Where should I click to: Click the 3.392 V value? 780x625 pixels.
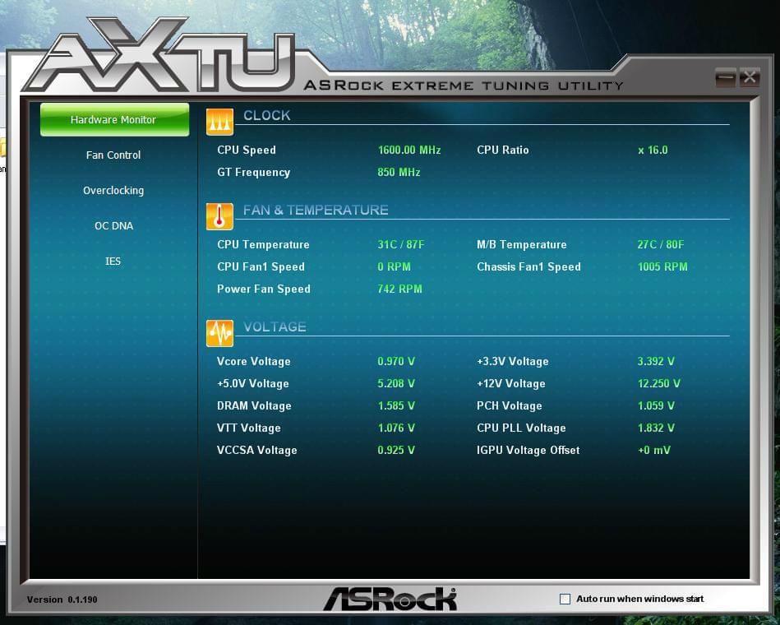point(656,361)
